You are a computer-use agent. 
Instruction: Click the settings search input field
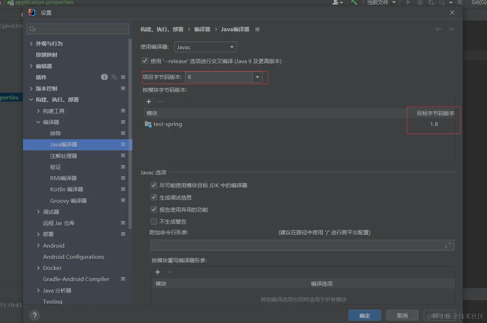(78, 29)
